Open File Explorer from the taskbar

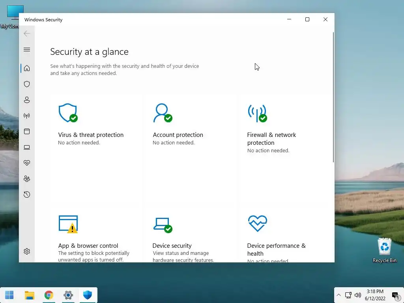tap(29, 295)
